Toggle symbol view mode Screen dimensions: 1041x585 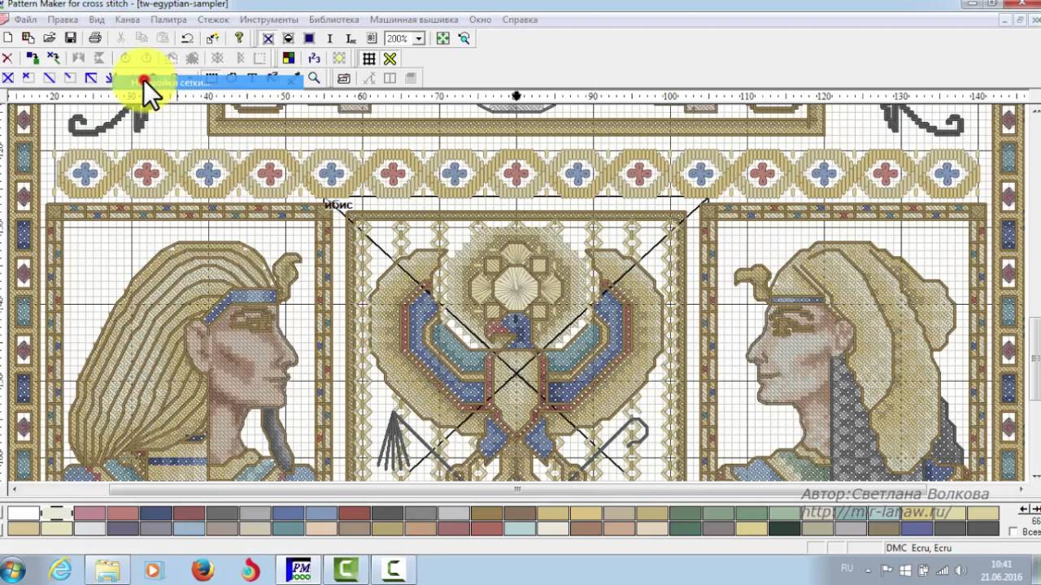(x=288, y=38)
